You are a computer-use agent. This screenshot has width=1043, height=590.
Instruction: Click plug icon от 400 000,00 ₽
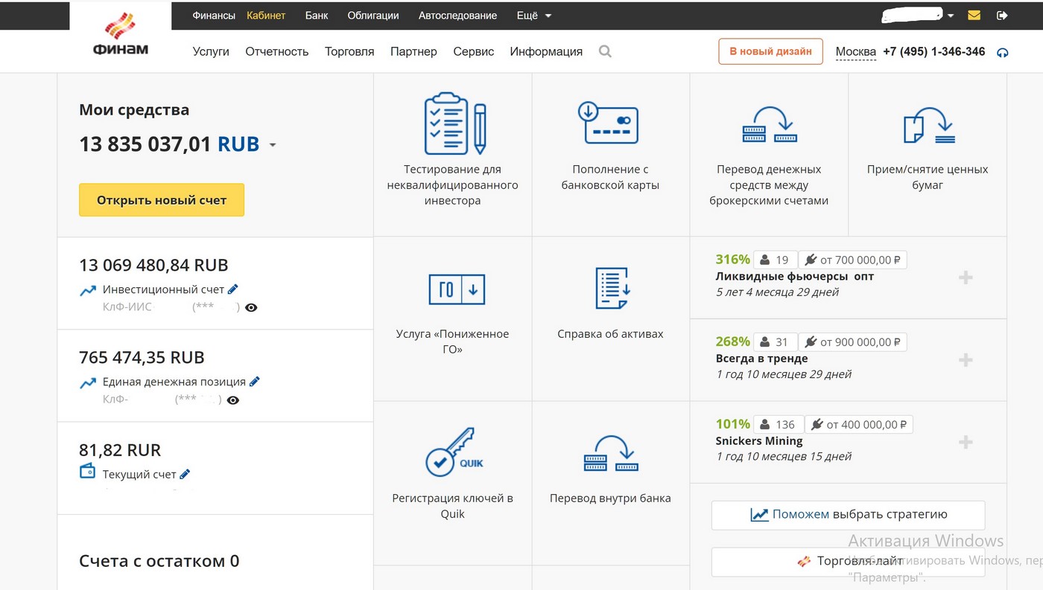817,425
